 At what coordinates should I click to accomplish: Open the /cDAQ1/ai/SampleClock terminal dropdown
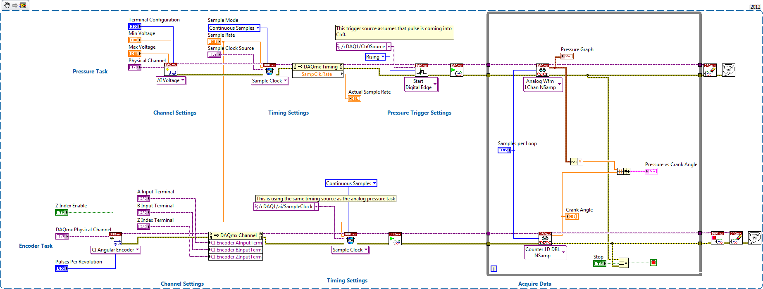coord(286,207)
